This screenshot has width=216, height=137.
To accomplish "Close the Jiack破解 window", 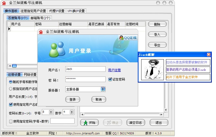I will 209,55.
